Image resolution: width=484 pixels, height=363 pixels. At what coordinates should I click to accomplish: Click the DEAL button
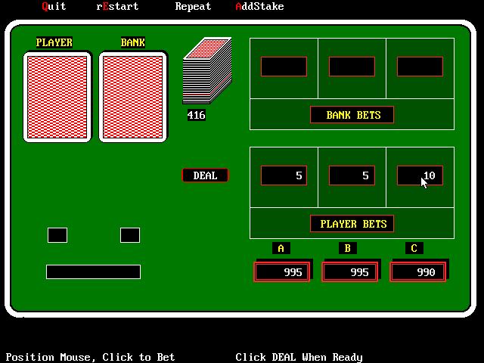tap(205, 175)
